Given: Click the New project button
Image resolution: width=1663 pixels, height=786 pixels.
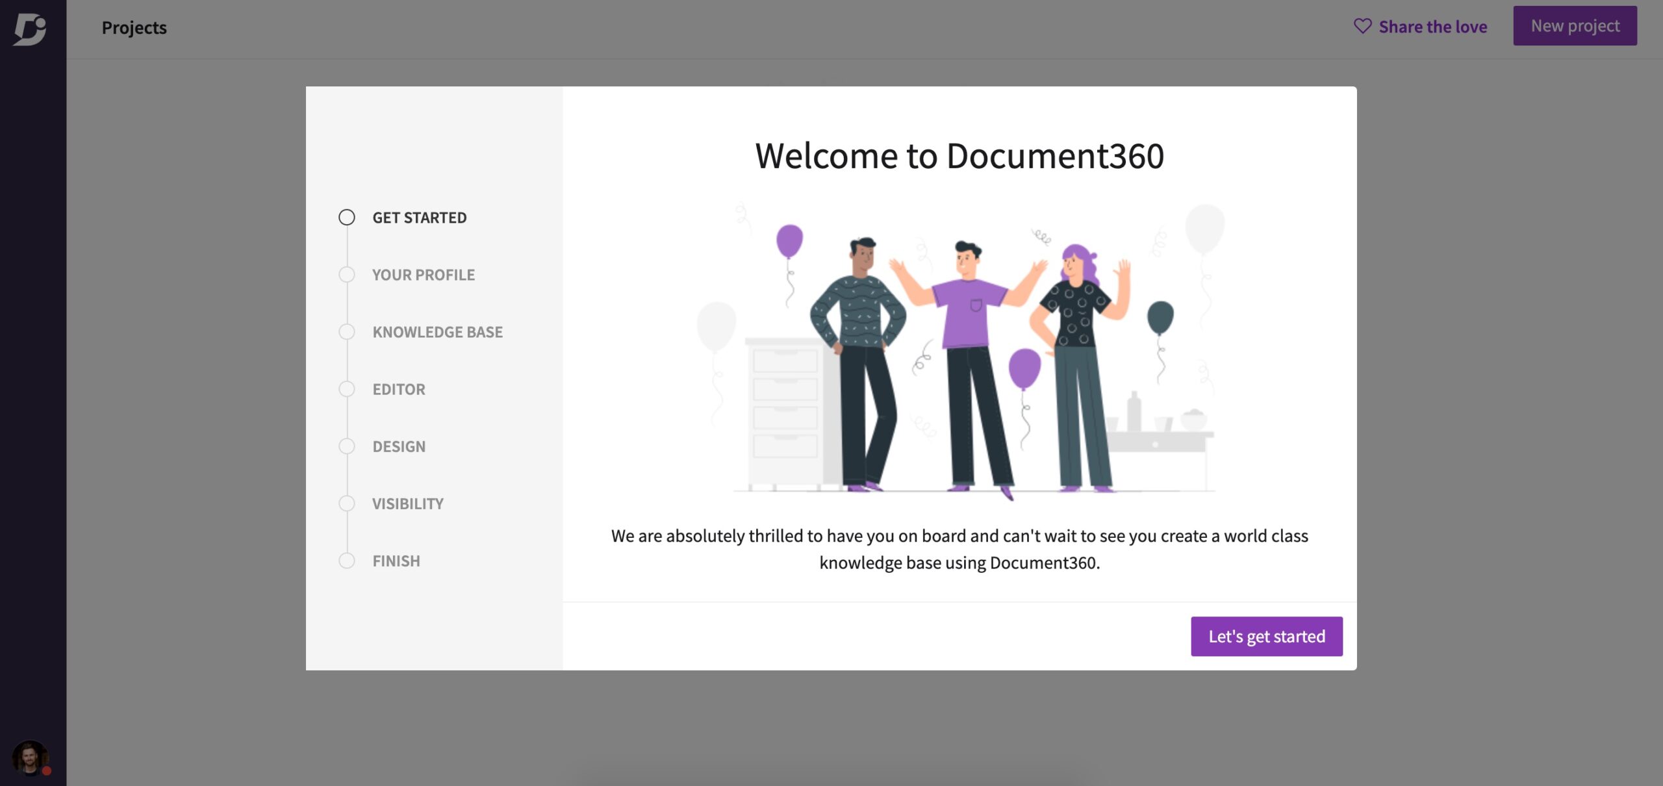Looking at the screenshot, I should point(1574,26).
